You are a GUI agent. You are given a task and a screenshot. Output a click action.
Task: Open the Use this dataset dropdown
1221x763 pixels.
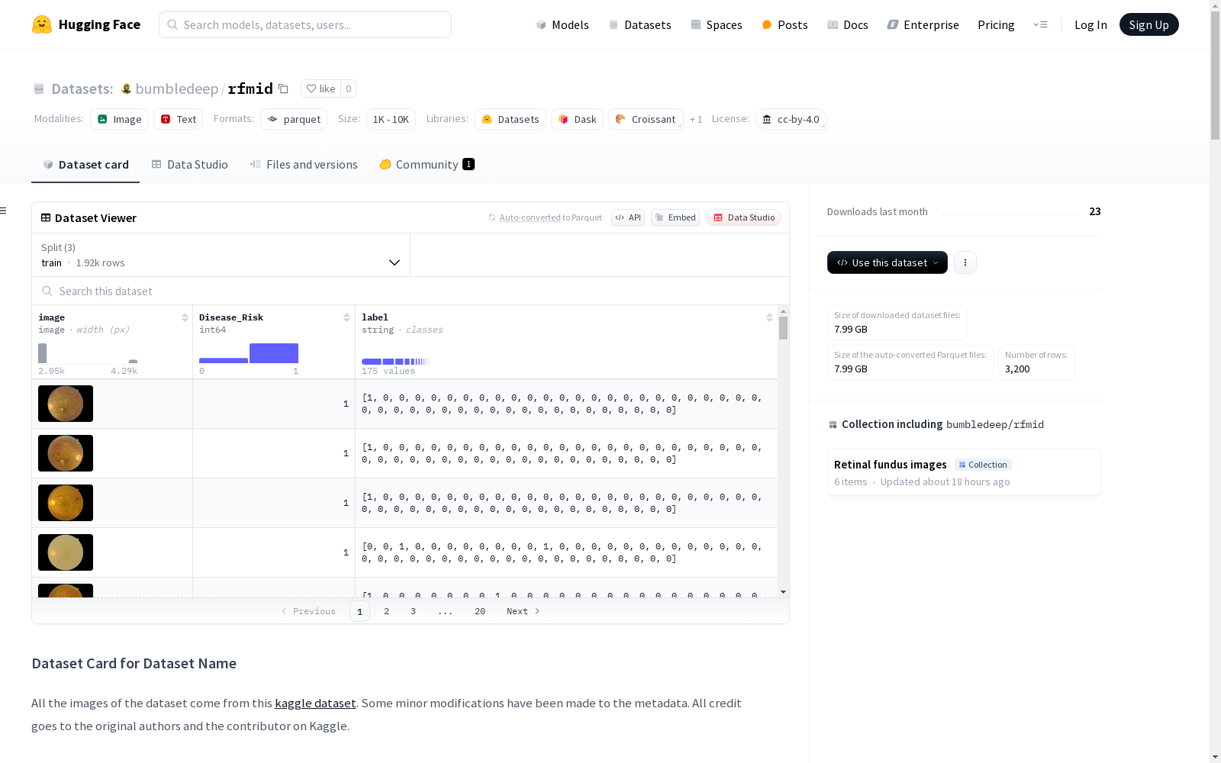pyautogui.click(x=887, y=262)
